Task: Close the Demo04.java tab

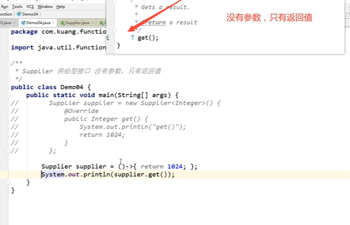Action: click(x=53, y=23)
